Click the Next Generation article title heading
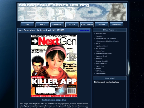 (x=41, y=30)
